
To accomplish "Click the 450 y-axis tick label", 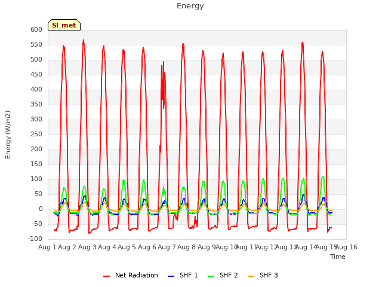I will (x=36, y=74).
